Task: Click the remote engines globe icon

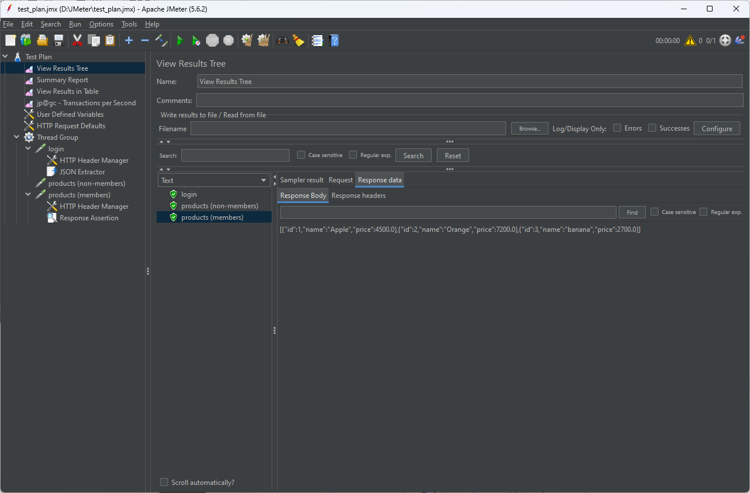Action: pos(740,40)
